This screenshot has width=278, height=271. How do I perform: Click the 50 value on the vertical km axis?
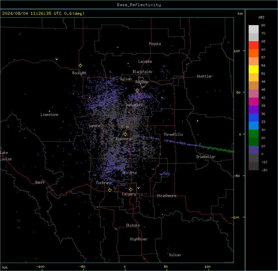(x=238, y=92)
